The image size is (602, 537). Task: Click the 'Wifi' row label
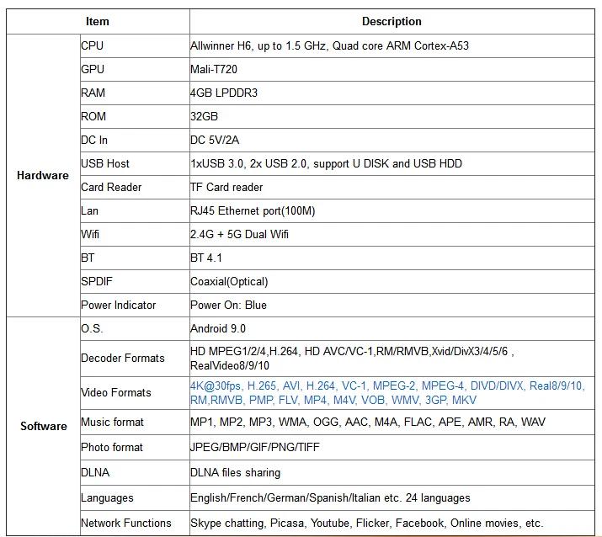(x=90, y=234)
